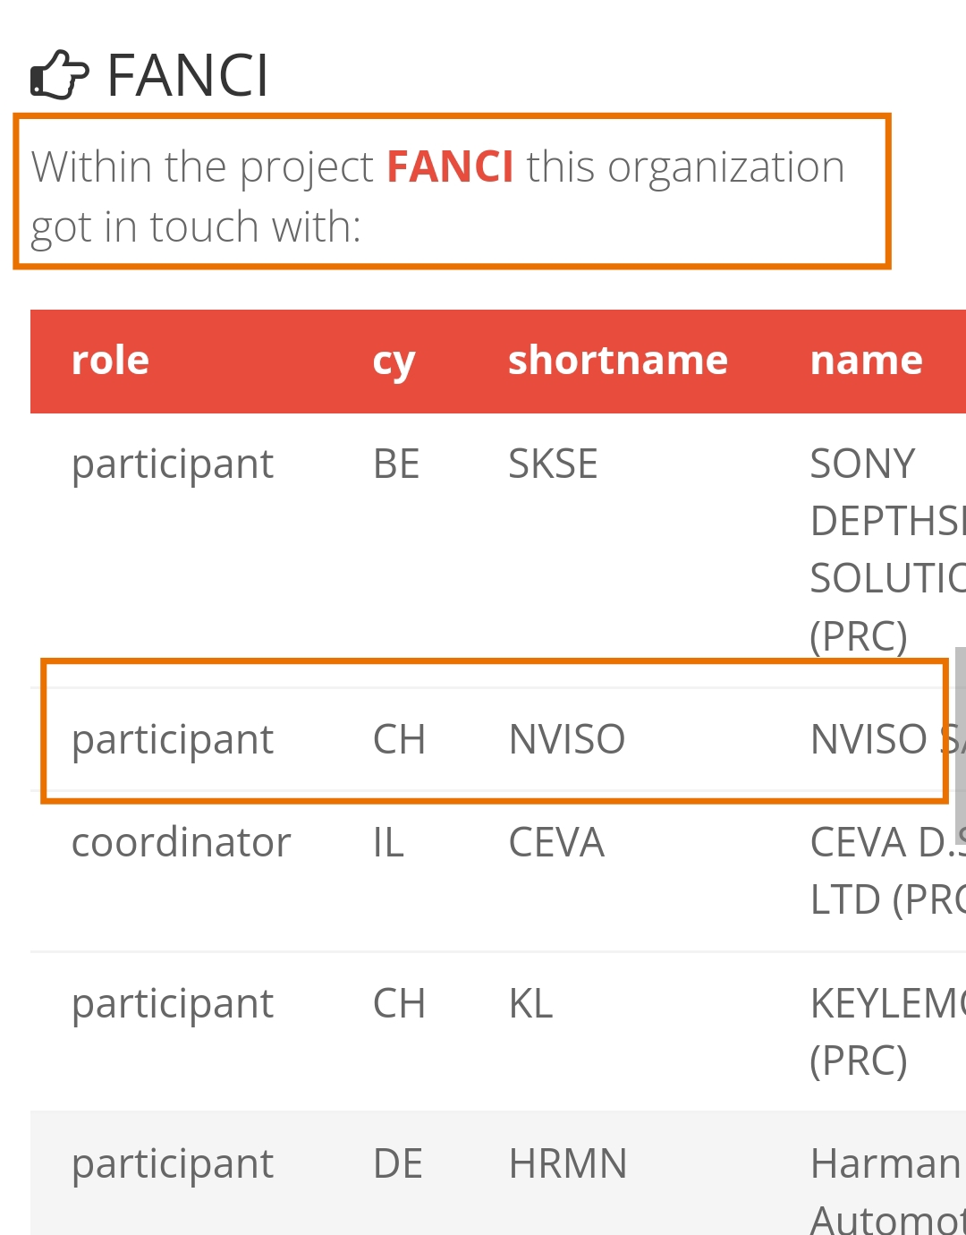Click the shortname column header
966x1235 pixels.
click(618, 361)
